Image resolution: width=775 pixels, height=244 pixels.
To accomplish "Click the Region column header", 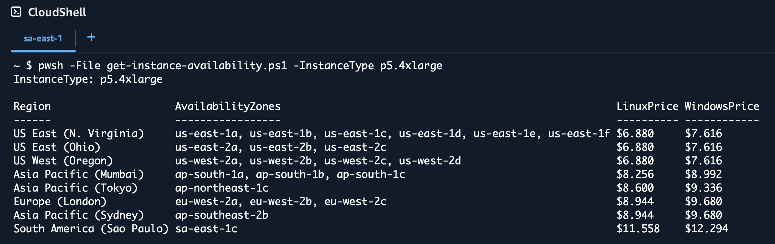I will (32, 106).
